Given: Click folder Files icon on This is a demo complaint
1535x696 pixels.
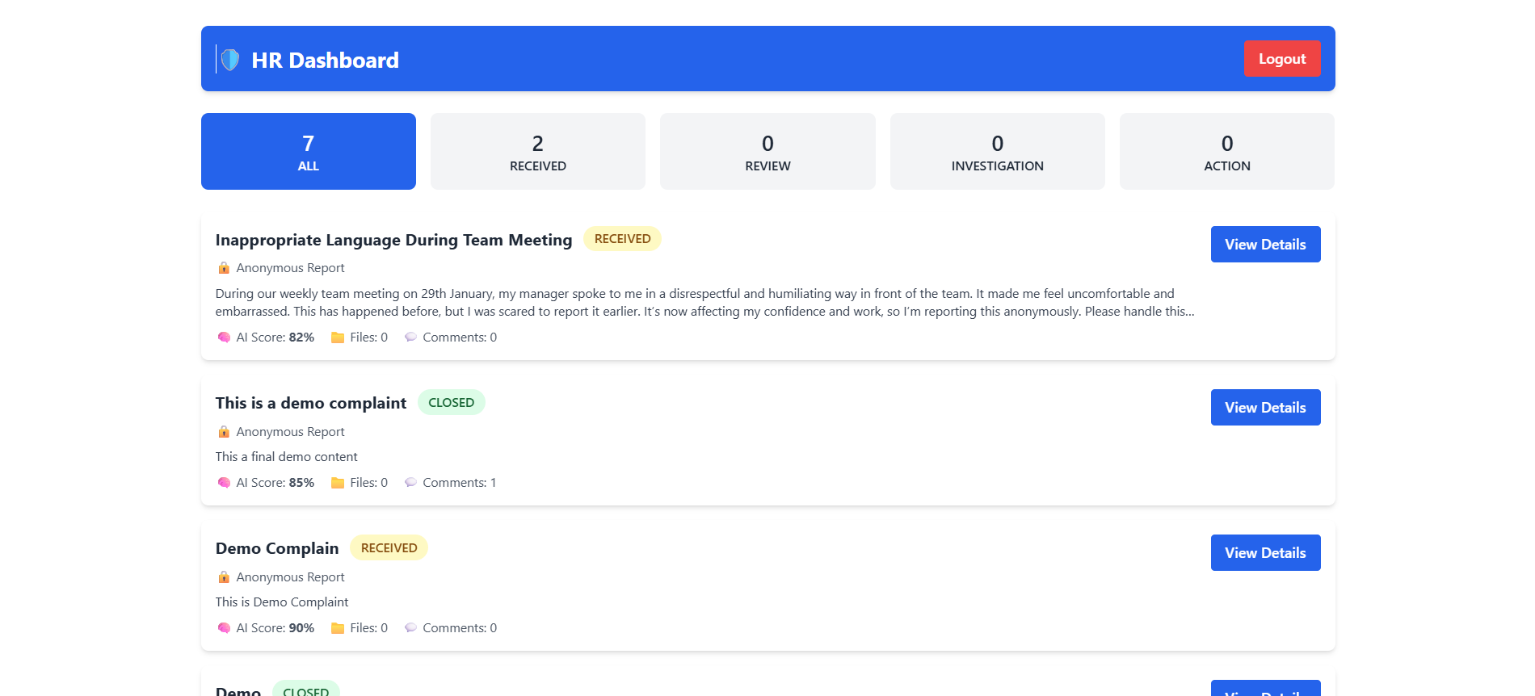Looking at the screenshot, I should coord(338,483).
